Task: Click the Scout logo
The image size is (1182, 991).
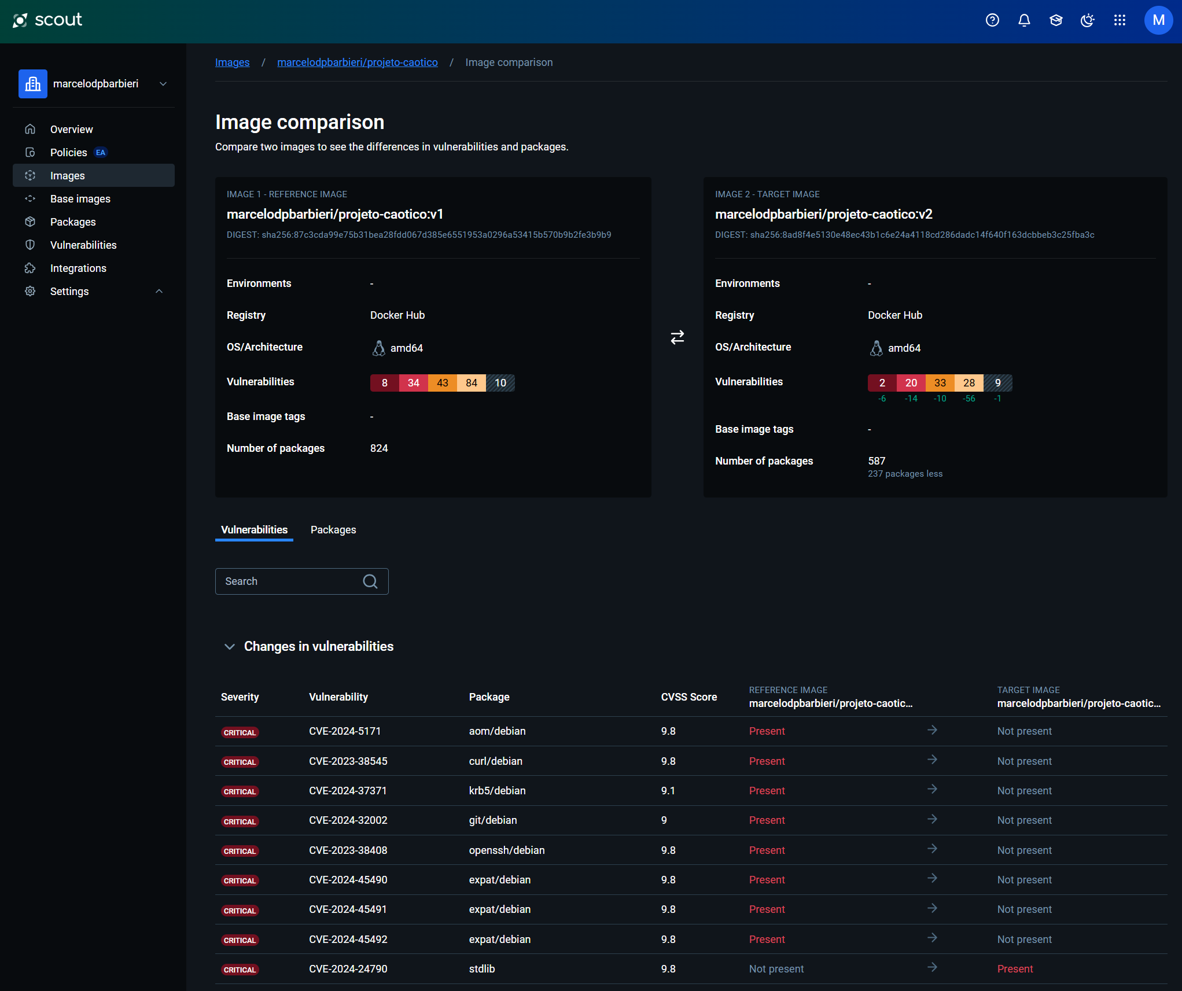Action: 47,20
